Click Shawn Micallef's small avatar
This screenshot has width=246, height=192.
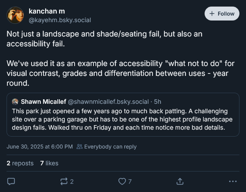pyautogui.click(x=15, y=101)
